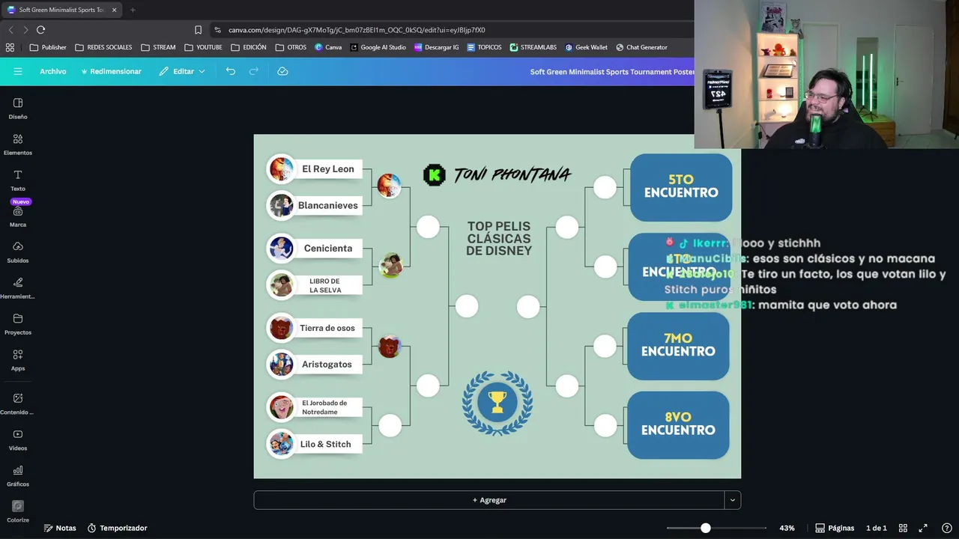
Task: Check cloud save status icon
Action: [x=282, y=71]
